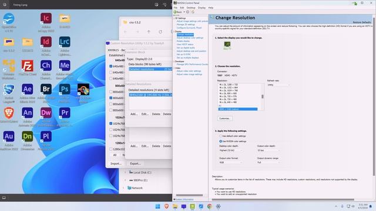Open Adobe Bridge desktop icon

pyautogui.click(x=46, y=93)
